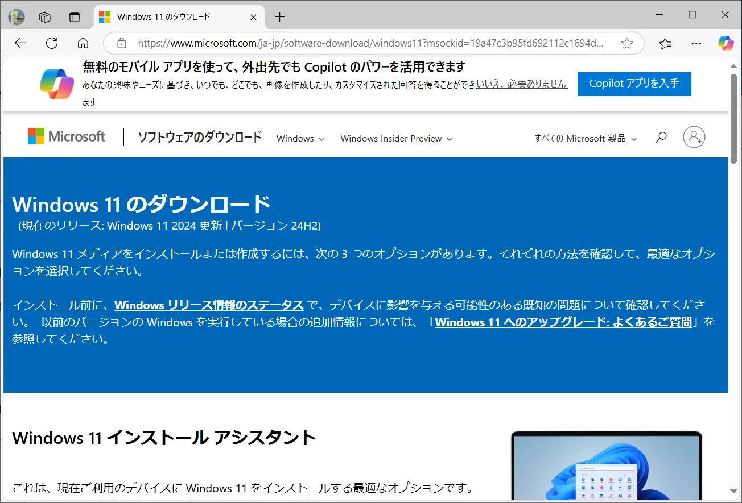Viewport: 742px width, 503px height.
Task: Click Copilot アプリを入手 button
Action: pos(634,84)
